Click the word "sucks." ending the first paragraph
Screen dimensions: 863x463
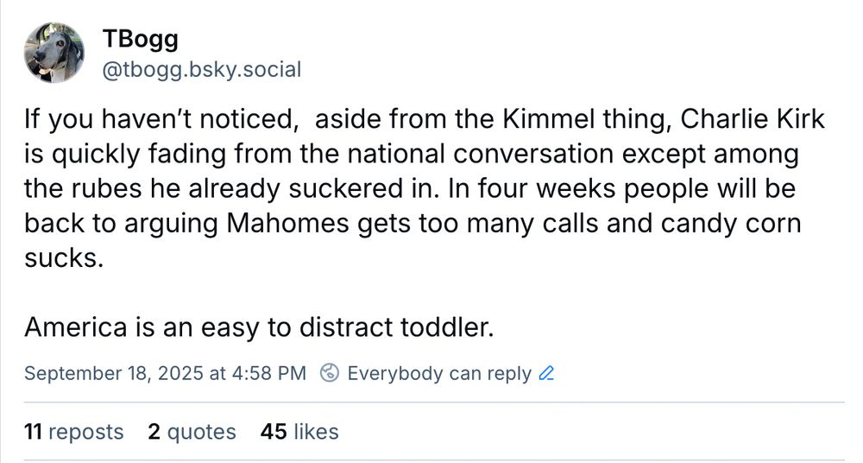click(64, 258)
